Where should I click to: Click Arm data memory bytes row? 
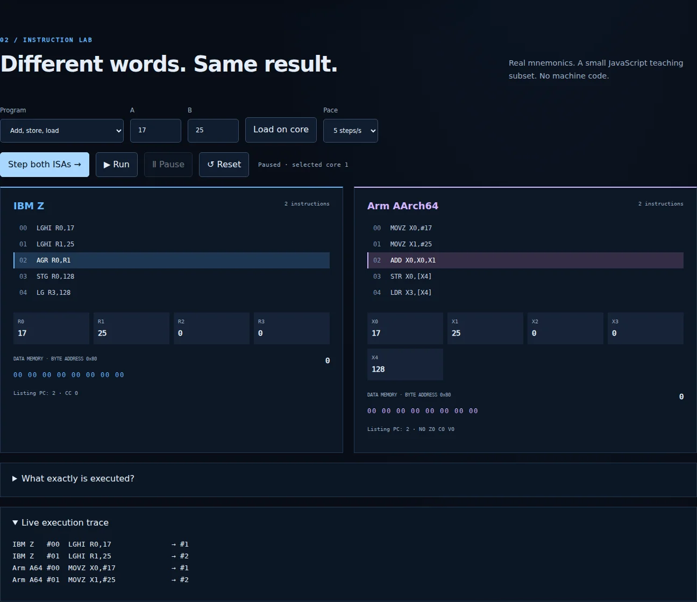click(x=423, y=411)
